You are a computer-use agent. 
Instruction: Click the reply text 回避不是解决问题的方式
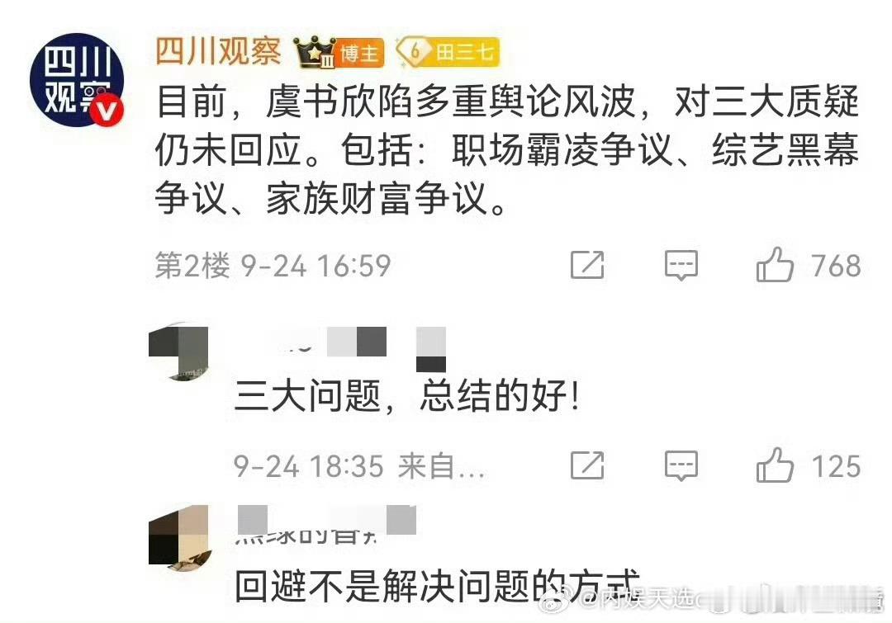[x=438, y=586]
